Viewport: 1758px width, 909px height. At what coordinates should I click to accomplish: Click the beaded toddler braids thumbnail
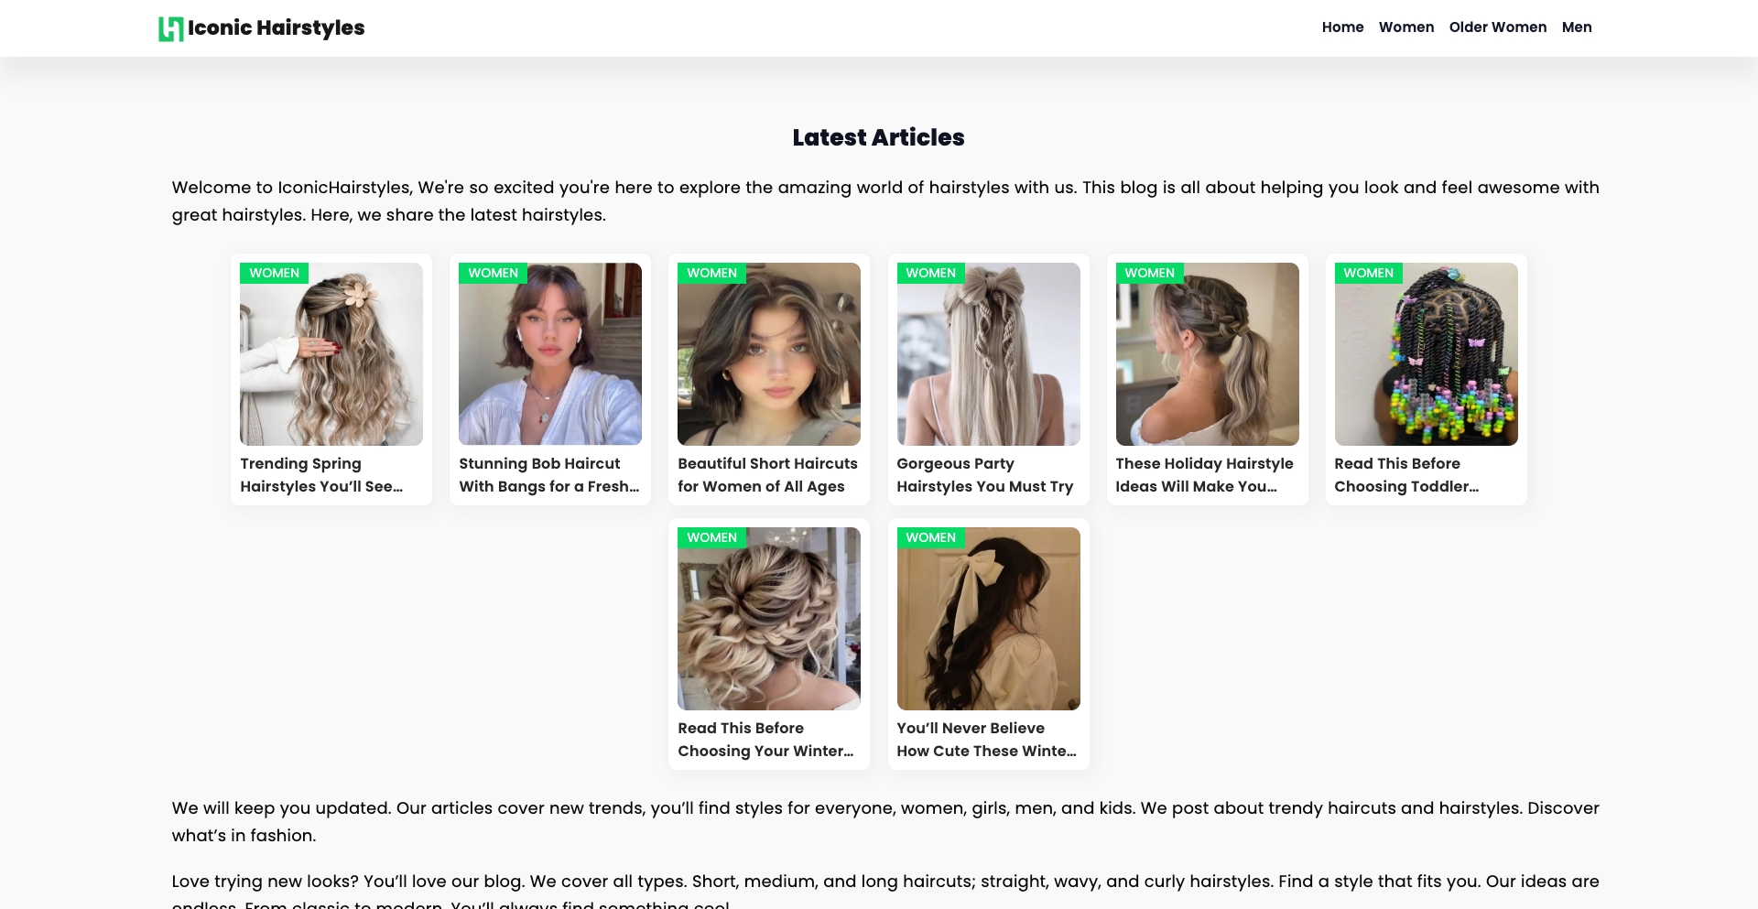[1426, 353]
